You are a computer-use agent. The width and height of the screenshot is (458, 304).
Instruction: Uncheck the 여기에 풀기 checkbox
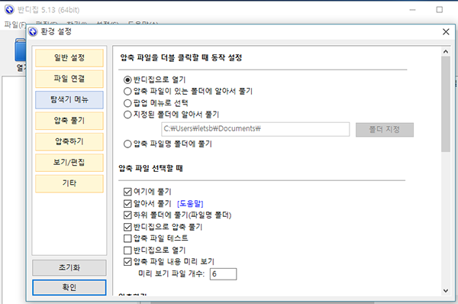(x=127, y=192)
